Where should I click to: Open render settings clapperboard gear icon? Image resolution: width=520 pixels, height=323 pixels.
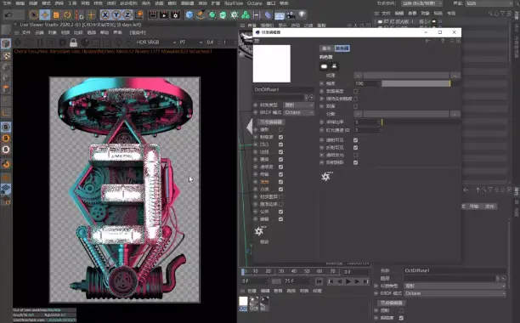(175, 15)
